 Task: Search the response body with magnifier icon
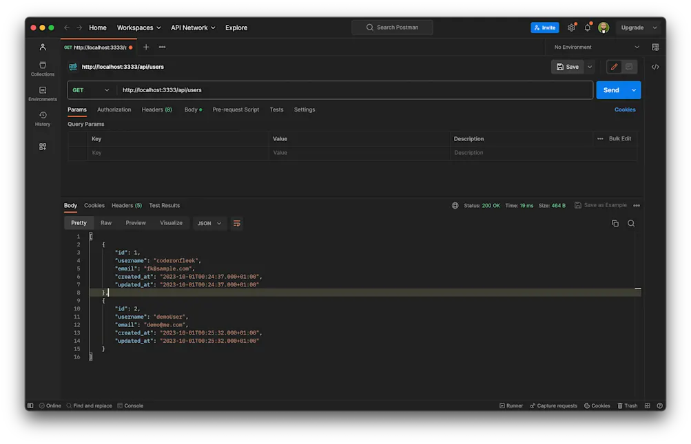point(631,223)
